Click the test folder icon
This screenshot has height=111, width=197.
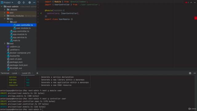click(8, 43)
